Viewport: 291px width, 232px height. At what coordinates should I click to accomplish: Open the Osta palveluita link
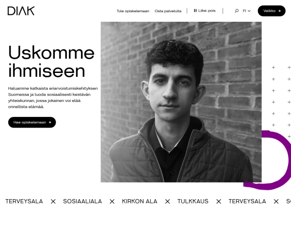(168, 11)
